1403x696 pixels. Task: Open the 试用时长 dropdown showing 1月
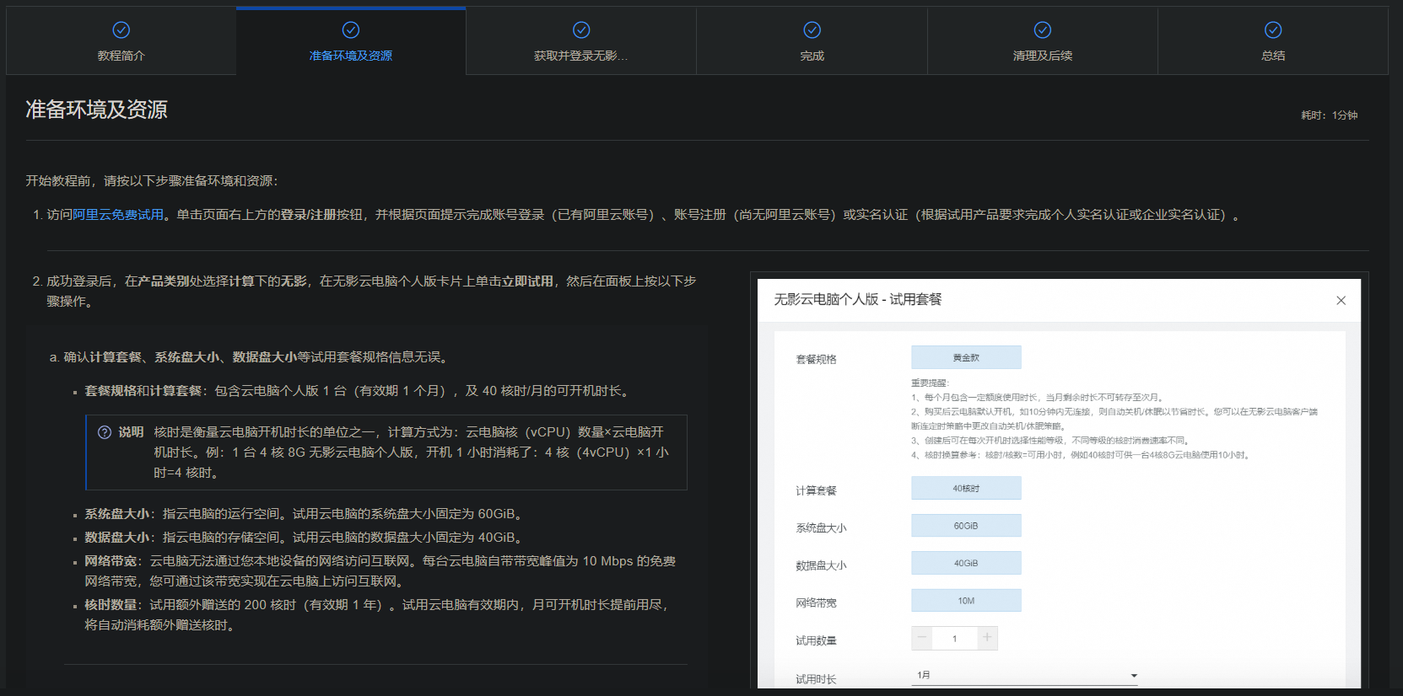click(x=1025, y=675)
